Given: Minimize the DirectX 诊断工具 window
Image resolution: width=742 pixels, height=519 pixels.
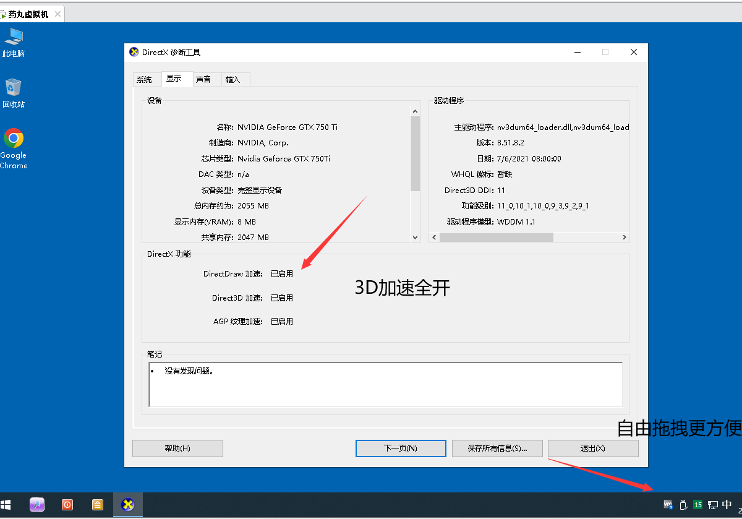Looking at the screenshot, I should (x=577, y=52).
